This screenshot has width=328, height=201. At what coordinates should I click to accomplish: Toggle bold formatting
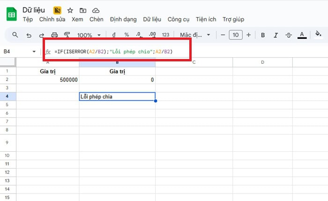[x=263, y=35]
